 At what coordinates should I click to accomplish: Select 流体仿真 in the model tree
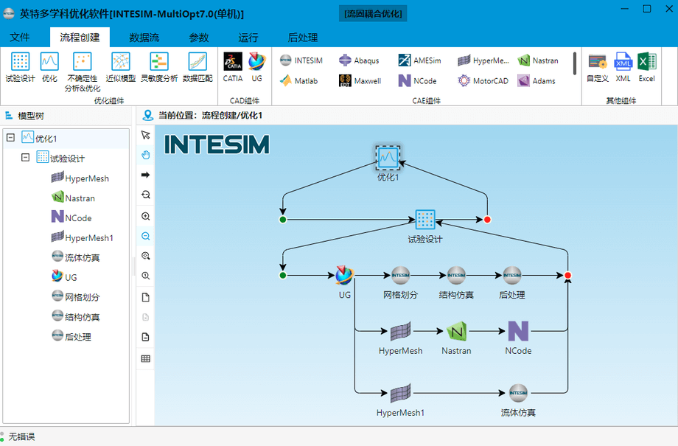tap(82, 258)
